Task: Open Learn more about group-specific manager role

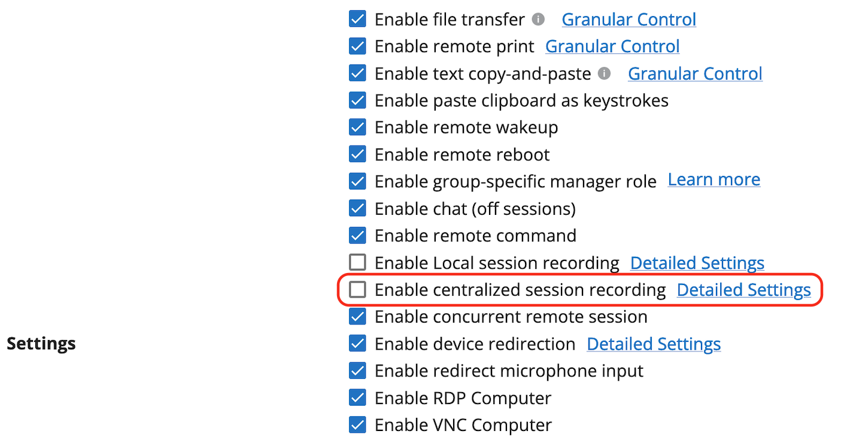Action: (714, 180)
